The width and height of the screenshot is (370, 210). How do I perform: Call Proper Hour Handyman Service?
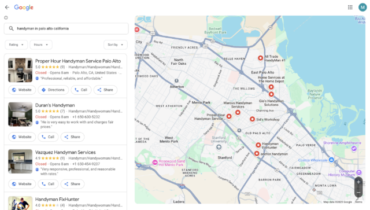(x=81, y=90)
